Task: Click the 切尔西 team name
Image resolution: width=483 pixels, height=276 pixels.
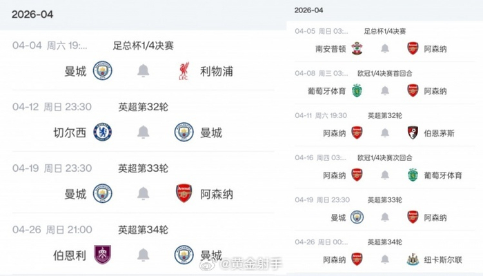Action: click(70, 132)
